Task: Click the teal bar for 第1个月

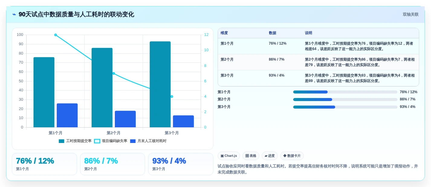Action: click(44, 92)
